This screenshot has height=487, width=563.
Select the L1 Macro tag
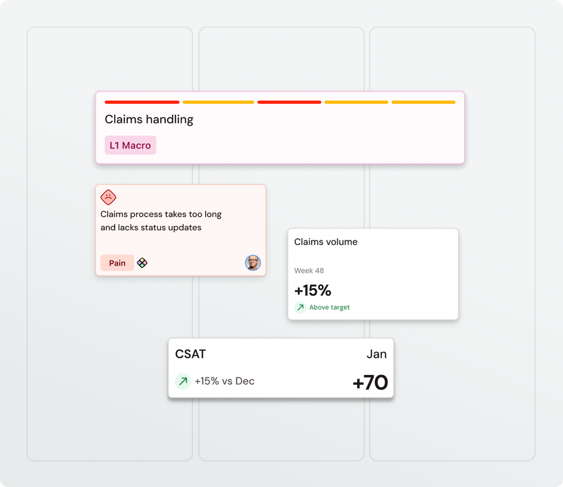point(130,145)
